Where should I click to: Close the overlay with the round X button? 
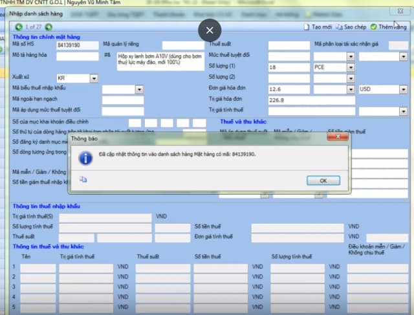[208, 30]
